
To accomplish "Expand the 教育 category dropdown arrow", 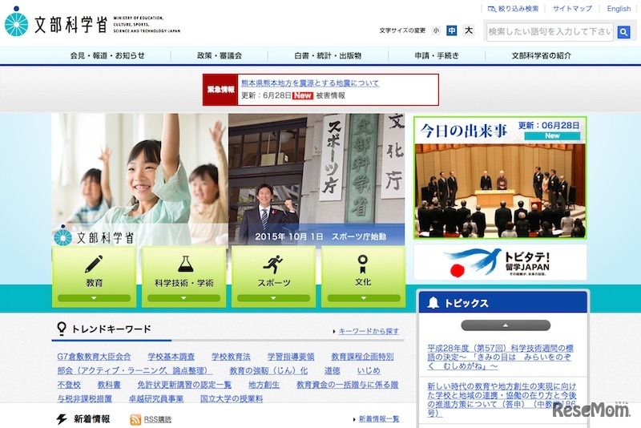I will (94, 298).
